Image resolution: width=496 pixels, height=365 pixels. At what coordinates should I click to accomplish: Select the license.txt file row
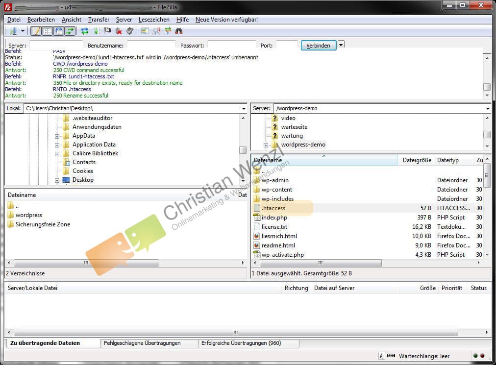pos(367,227)
